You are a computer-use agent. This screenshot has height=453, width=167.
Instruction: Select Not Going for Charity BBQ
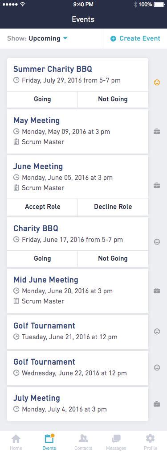tap(113, 258)
